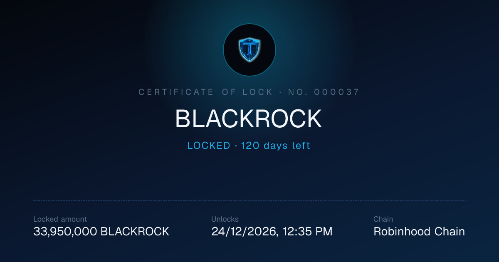Select the 24/12/2026 unlock date

[x=244, y=232]
